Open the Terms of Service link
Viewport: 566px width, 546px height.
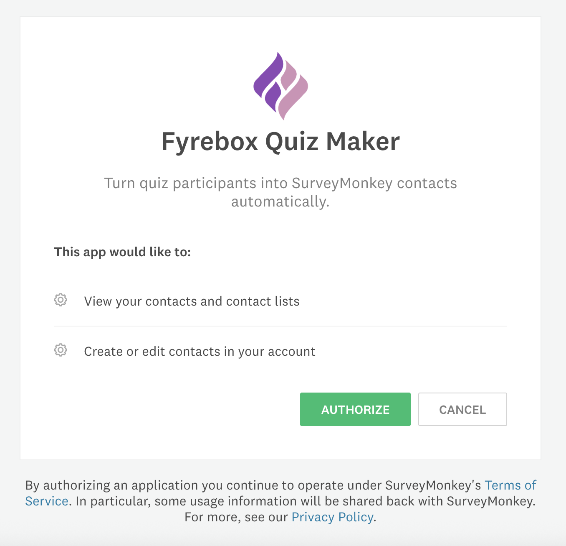pos(510,485)
